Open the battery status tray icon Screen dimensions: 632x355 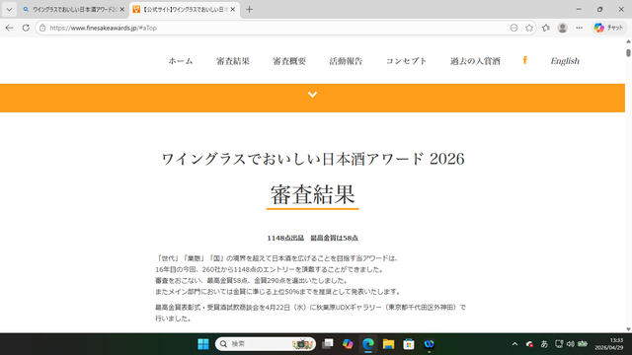click(x=583, y=344)
